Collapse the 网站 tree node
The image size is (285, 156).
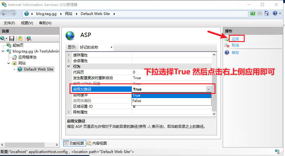coord(9,63)
